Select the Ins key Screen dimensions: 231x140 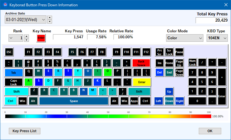coord(160,63)
